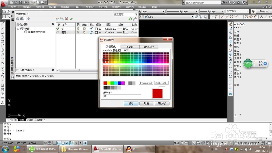272x153 pixels.
Task: Click the 搜索图层 search box
Action: point(124,14)
